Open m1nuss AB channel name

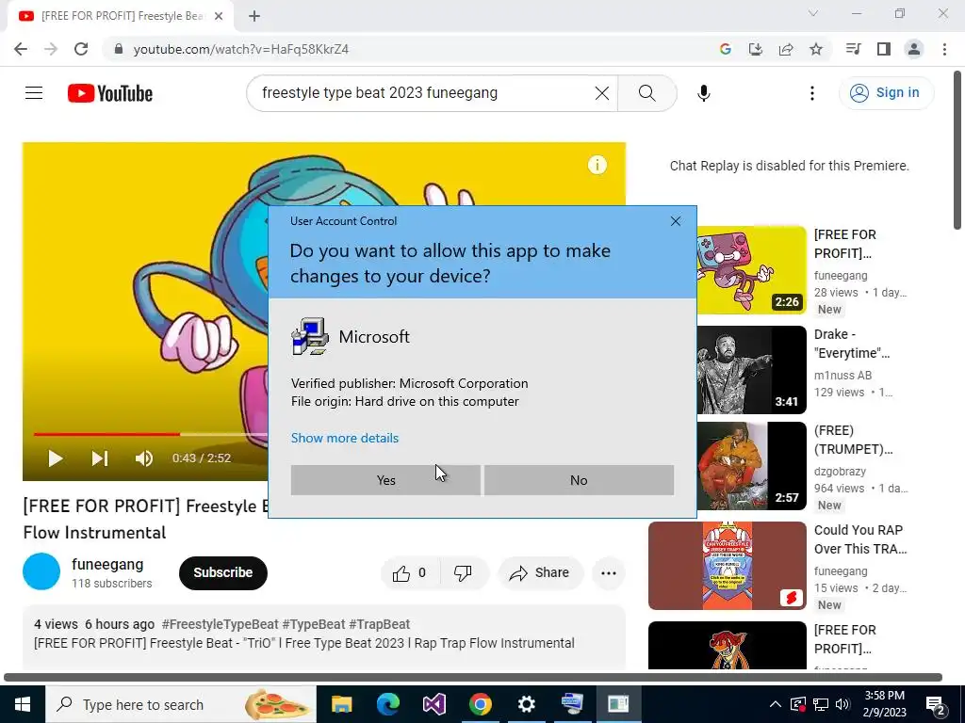(842, 375)
